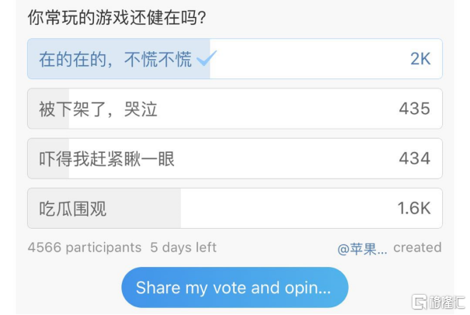Click the gray progress bar of 吃瓜围观

coord(104,209)
